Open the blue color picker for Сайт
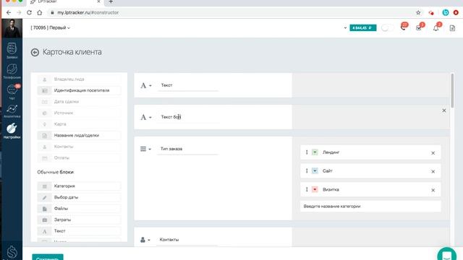 coord(315,171)
